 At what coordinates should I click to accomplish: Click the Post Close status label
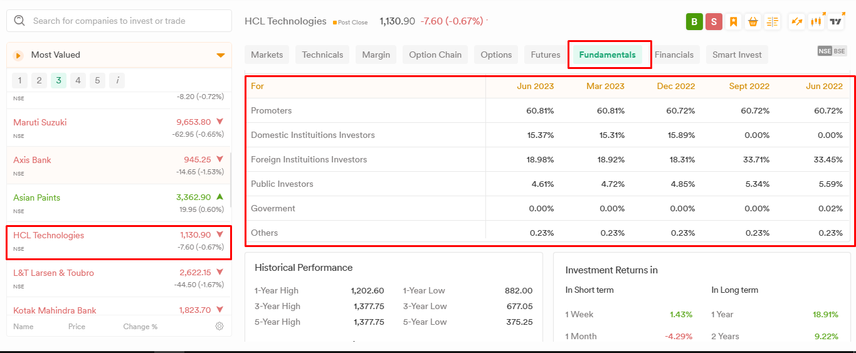352,23
